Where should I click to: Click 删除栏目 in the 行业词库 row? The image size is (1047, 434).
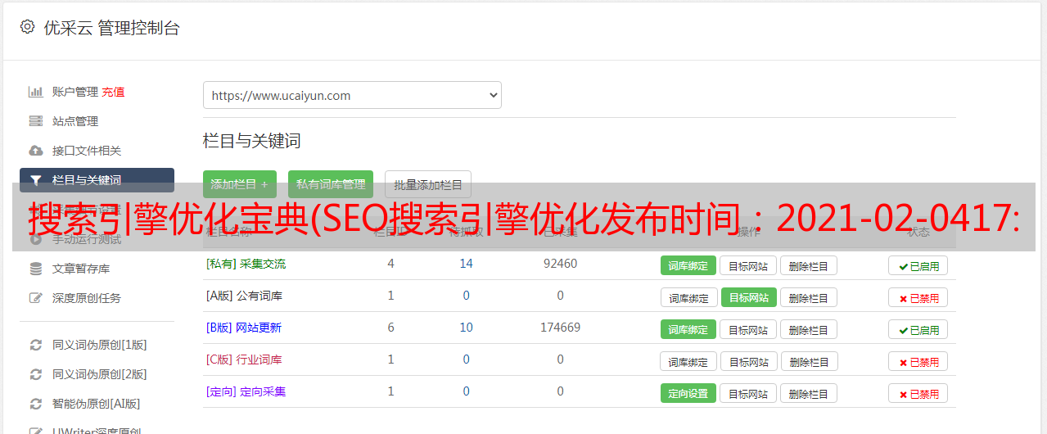point(808,361)
